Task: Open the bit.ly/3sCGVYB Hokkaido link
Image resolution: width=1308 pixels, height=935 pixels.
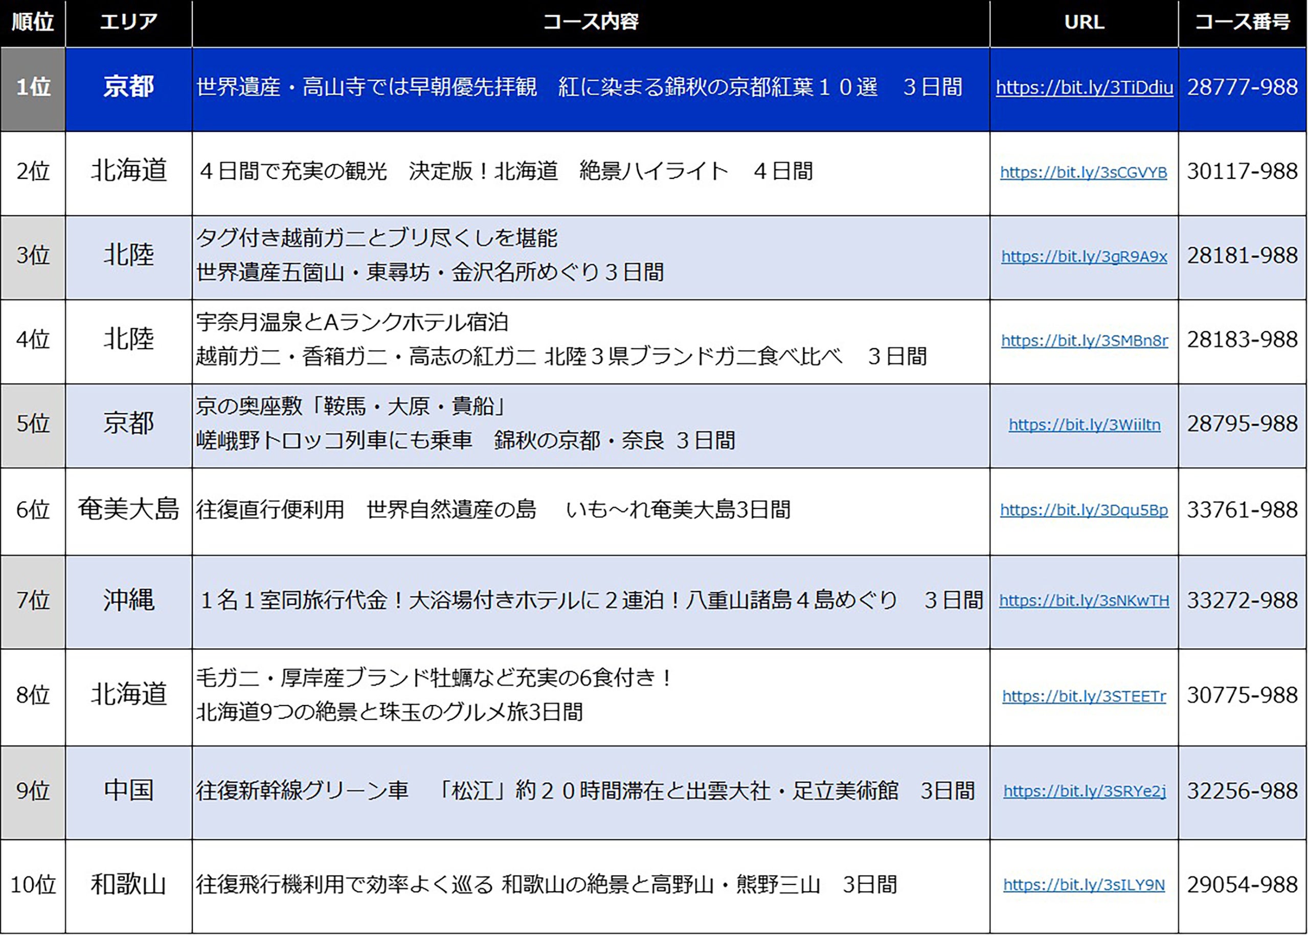Action: click(1084, 172)
